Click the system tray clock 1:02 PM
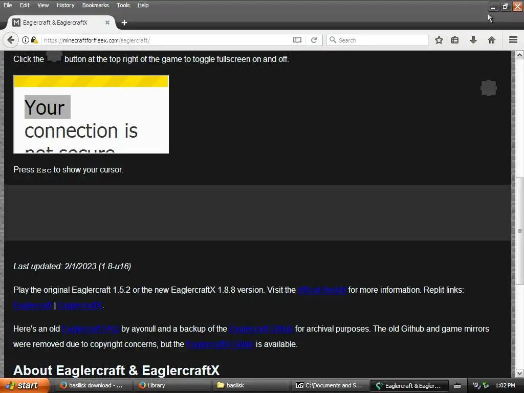Viewport: 524px width, 393px height. tap(505, 385)
